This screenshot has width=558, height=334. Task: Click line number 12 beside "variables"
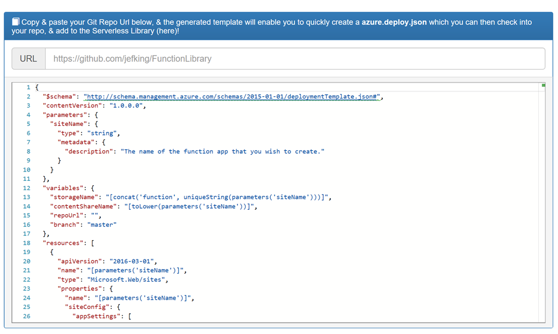[27, 188]
